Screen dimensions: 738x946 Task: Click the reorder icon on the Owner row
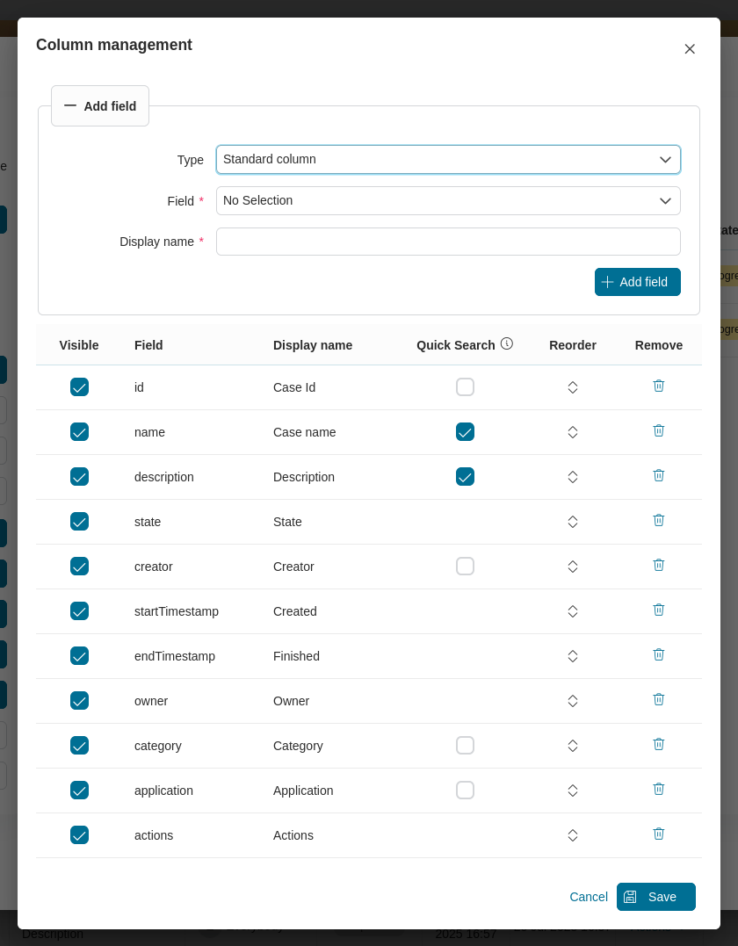[573, 700]
